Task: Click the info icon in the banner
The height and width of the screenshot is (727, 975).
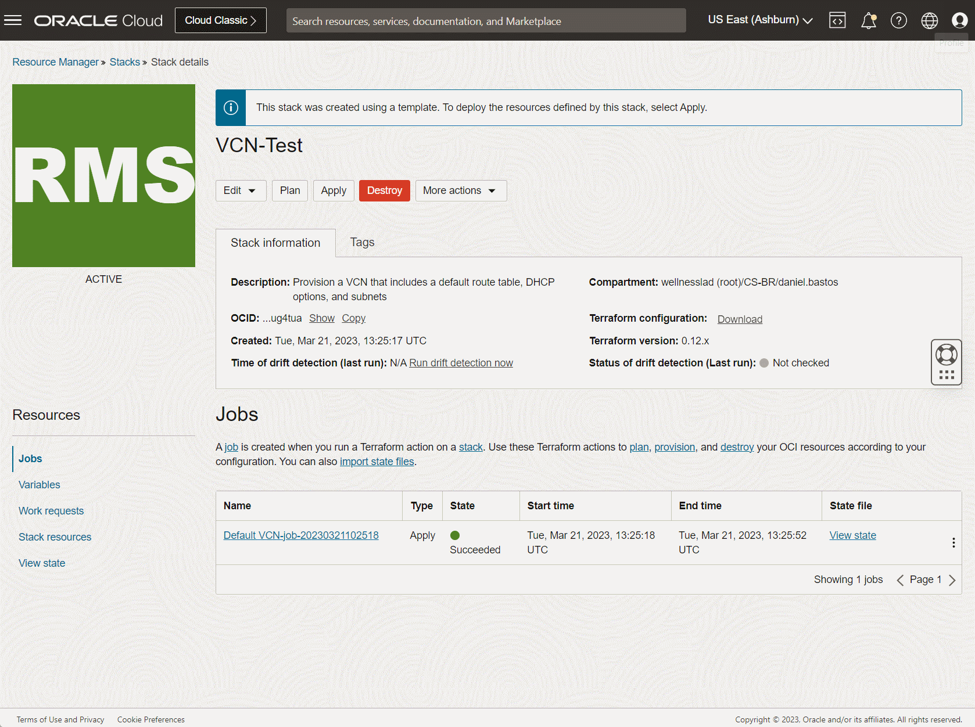Action: pos(231,107)
